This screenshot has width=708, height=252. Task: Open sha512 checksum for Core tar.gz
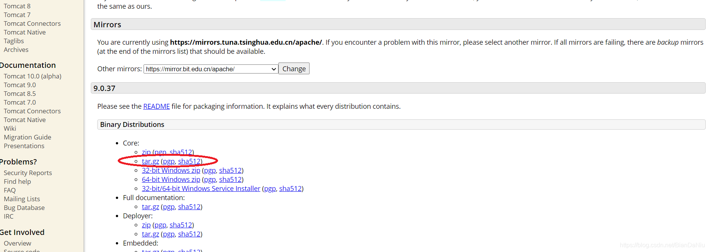coord(189,161)
